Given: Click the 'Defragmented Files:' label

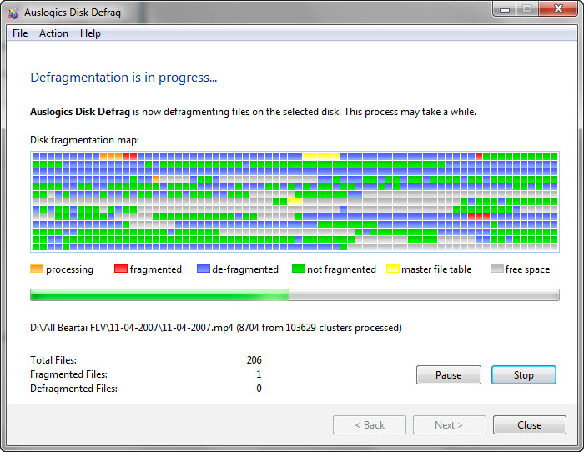Looking at the screenshot, I should (x=73, y=389).
